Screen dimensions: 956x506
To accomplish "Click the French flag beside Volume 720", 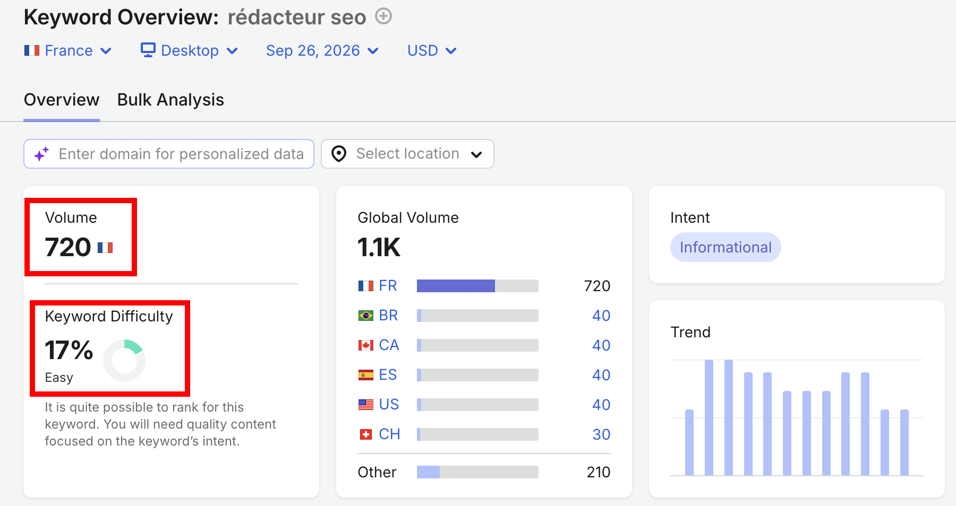I will click(x=105, y=248).
